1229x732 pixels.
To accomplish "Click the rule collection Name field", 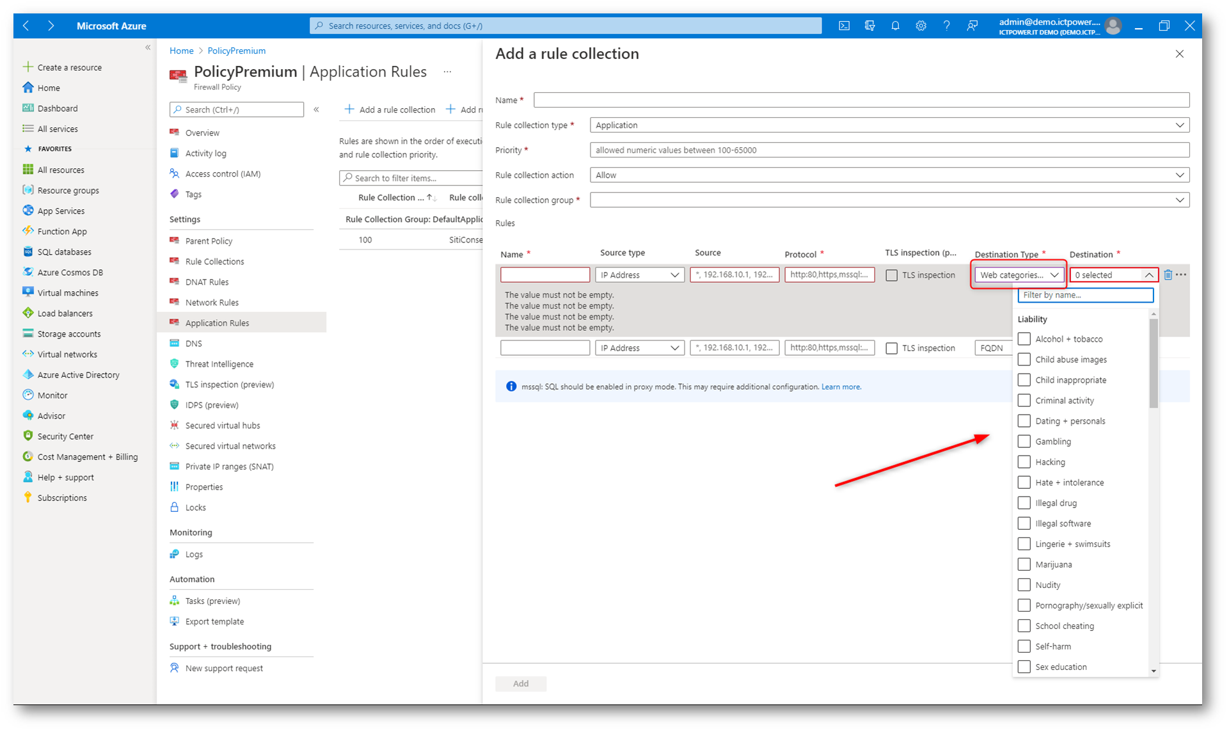I will 861,100.
